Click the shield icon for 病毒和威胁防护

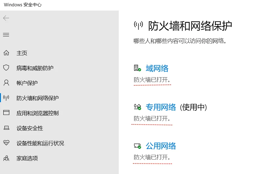[x=6, y=68]
